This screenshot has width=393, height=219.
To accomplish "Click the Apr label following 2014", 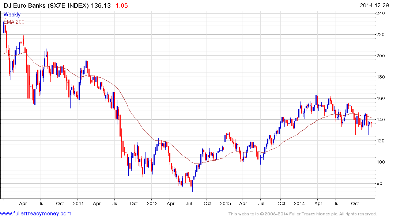I will [x=318, y=203].
